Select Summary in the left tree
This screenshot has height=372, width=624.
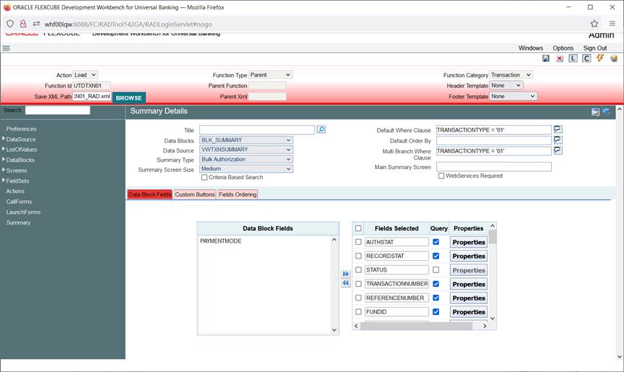(x=18, y=222)
